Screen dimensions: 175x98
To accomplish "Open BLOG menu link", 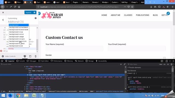I will pos(155,15).
